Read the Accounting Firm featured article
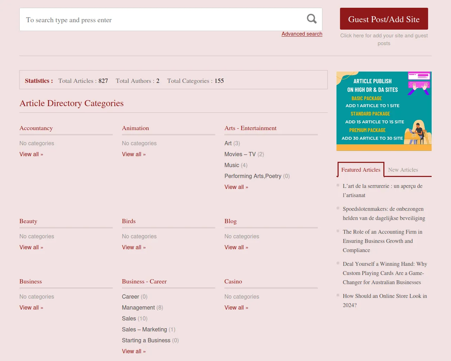Screen dimensions: 451x361 [382, 241]
